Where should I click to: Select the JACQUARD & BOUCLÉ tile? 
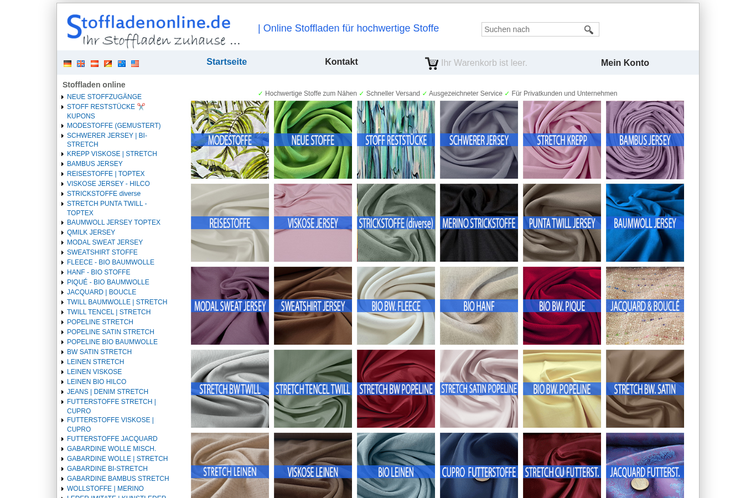(645, 305)
